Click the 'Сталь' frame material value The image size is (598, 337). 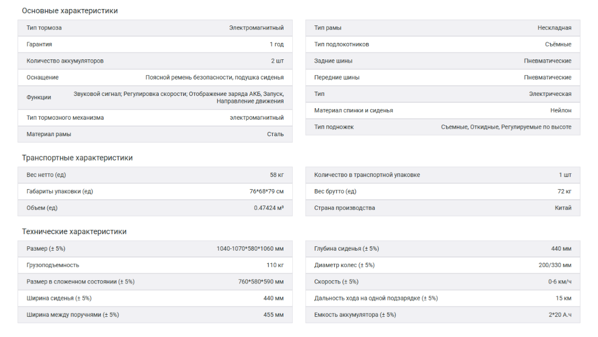(275, 134)
